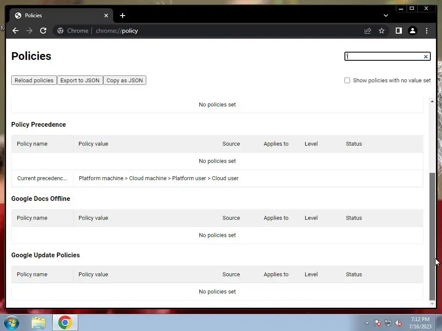The width and height of the screenshot is (442, 331).
Task: Go back to the previous page
Action: click(16, 31)
